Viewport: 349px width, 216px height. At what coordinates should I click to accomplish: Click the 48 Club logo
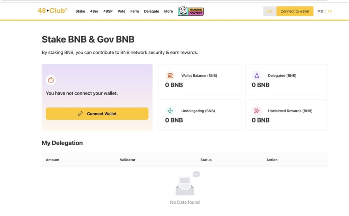coord(52,11)
